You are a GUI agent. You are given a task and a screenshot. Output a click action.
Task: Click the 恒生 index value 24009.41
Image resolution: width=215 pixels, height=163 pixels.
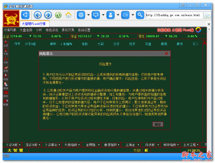152,36
